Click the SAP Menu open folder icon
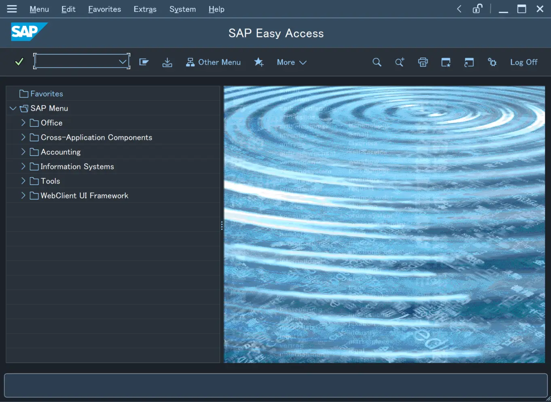Screen dimensions: 551x402 click(24, 108)
